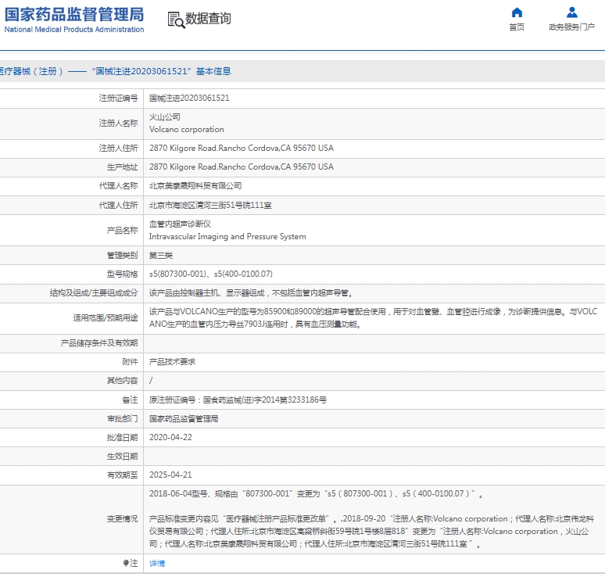Click the 产品名称 label
The width and height of the screenshot is (605, 577).
pos(122,231)
